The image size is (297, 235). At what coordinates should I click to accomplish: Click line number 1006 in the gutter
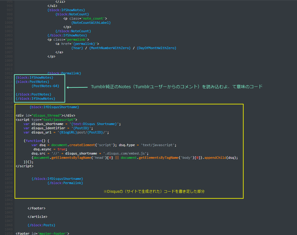9,48
